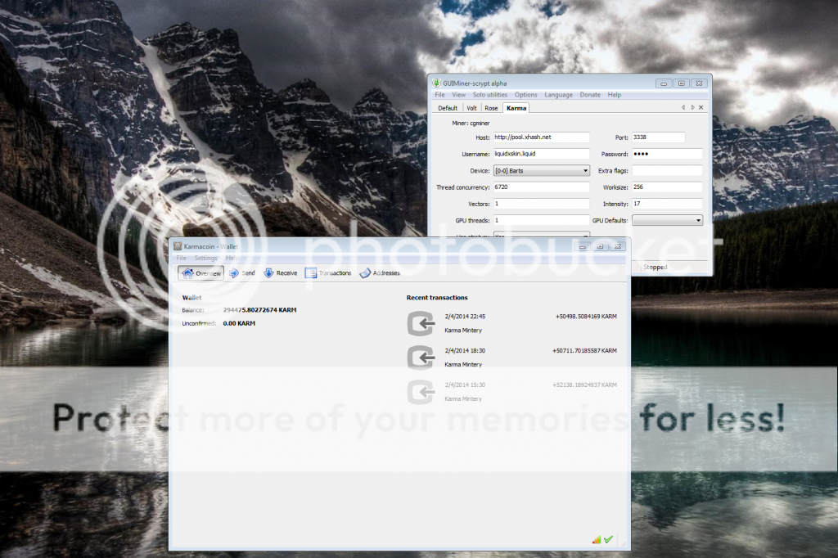838x558 pixels.
Task: Click the green sync checkmark icon in wallet
Action: click(608, 540)
